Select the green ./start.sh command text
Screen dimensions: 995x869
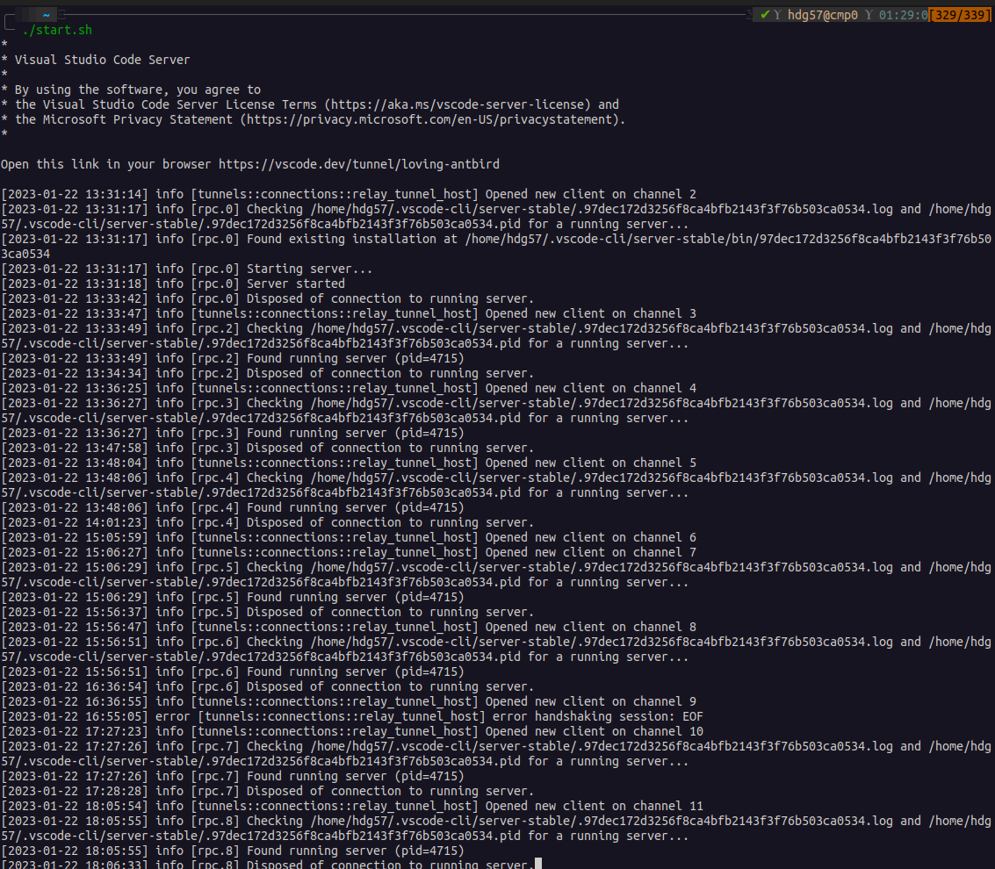pyautogui.click(x=55, y=29)
